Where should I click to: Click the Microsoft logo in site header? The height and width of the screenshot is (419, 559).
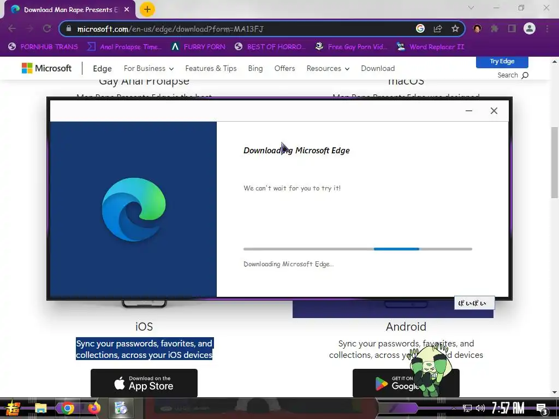click(46, 68)
